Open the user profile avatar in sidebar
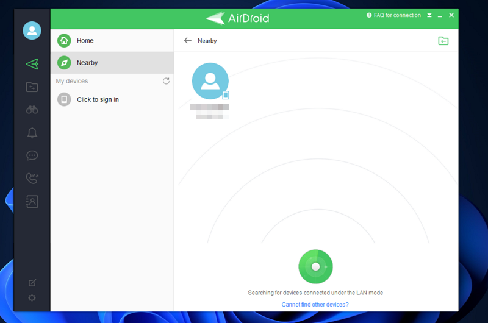Image resolution: width=488 pixels, height=323 pixels. [32, 30]
